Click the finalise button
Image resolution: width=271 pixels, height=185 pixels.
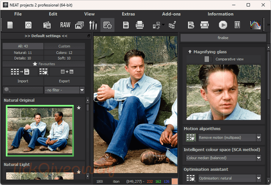point(223,38)
